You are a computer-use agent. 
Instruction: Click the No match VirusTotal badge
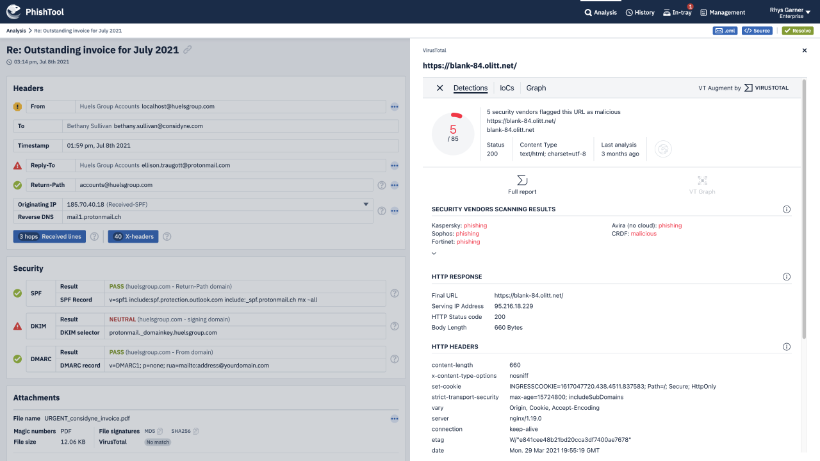(x=158, y=442)
